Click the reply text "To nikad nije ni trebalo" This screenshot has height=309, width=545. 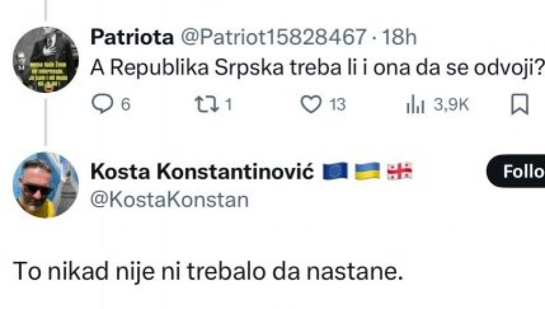(x=206, y=272)
